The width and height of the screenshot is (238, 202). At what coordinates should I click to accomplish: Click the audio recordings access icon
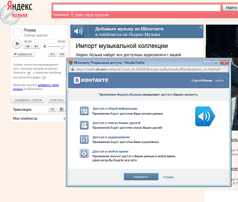click(x=84, y=139)
